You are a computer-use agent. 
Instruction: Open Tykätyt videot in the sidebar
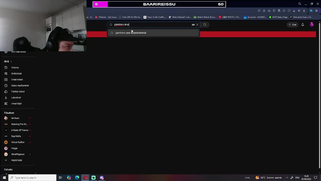coord(17,92)
